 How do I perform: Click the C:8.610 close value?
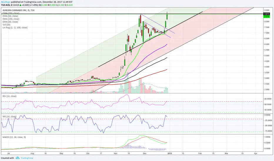pyautogui.click(x=69, y=5)
